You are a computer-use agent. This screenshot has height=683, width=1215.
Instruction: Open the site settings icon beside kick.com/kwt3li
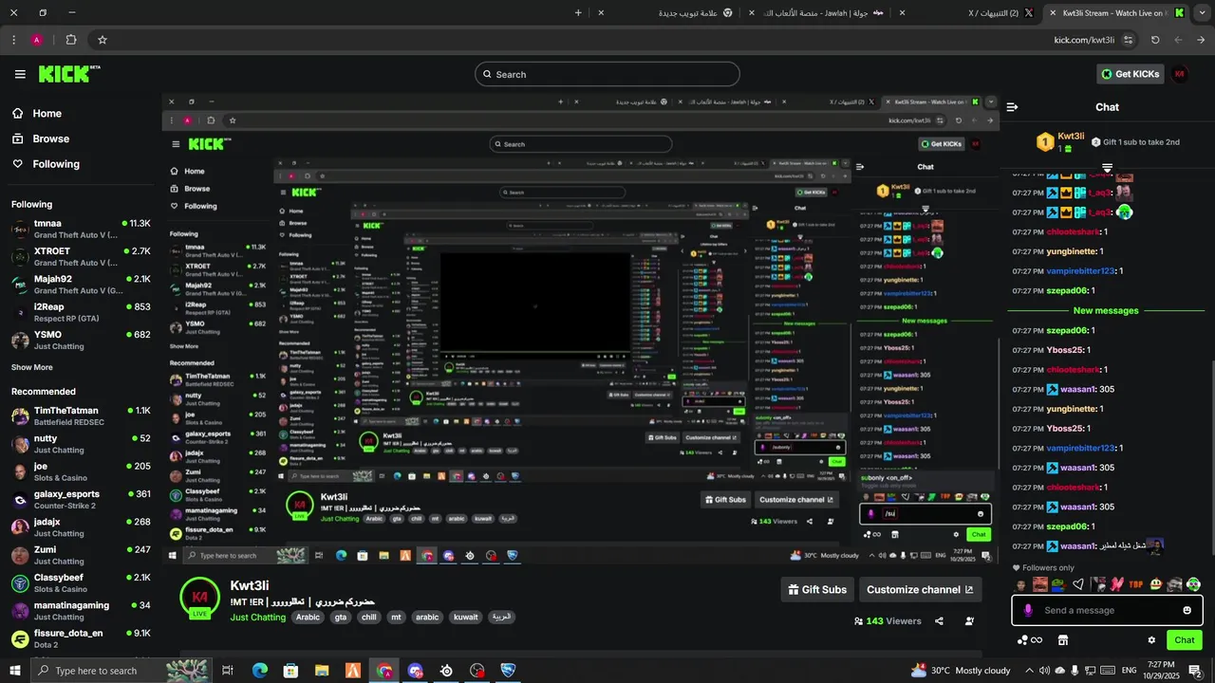coord(1128,40)
